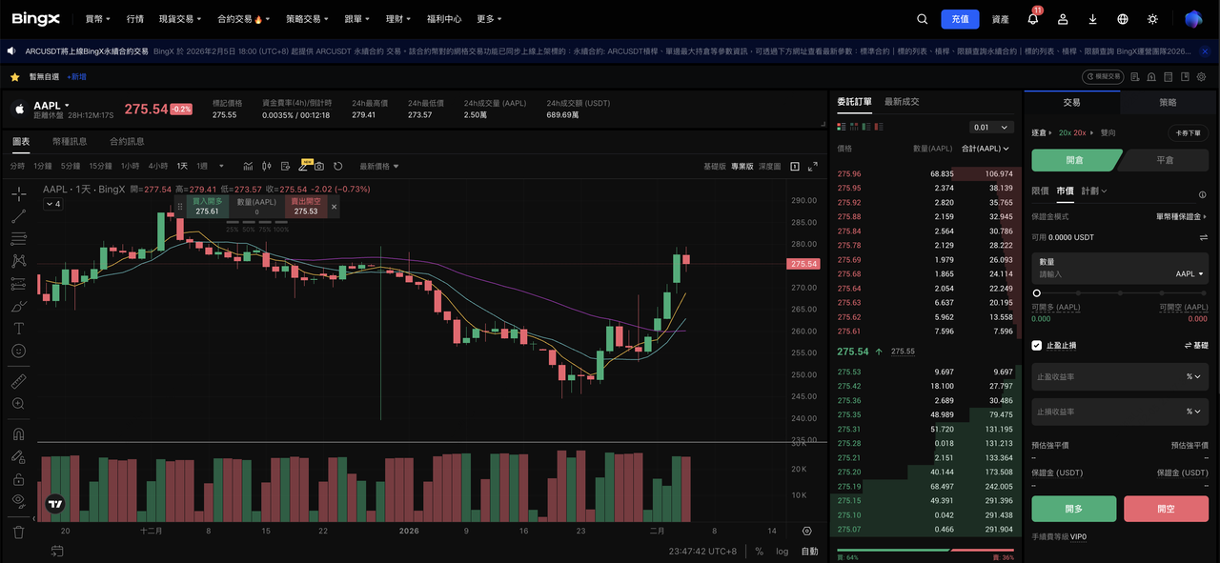Toggle hide all drawings eye icon
Viewport: 1220px width, 563px height.
pos(18,500)
